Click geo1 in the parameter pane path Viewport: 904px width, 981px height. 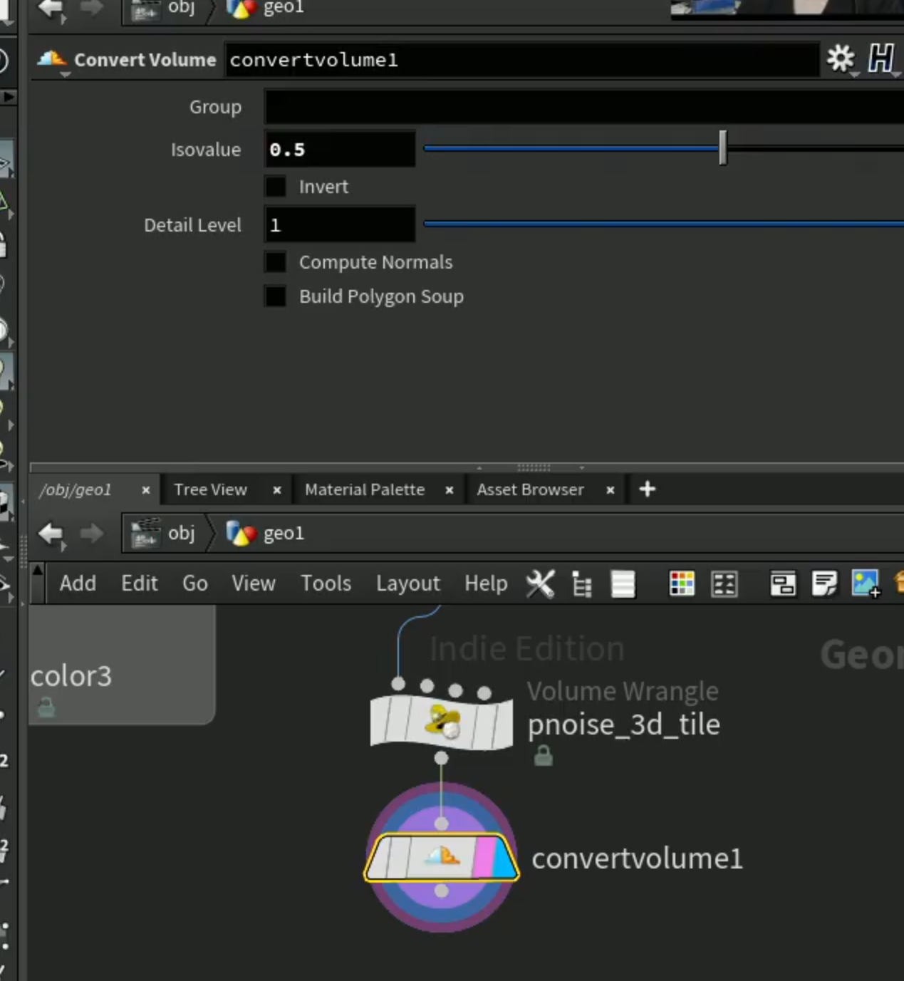click(x=266, y=9)
